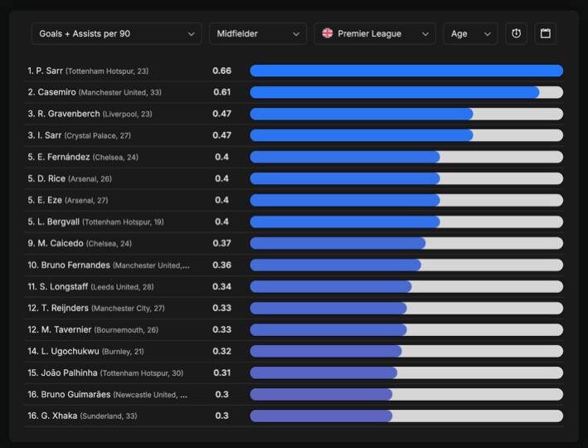The height and width of the screenshot is (448, 588).
Task: Click Casemiro's progress bar
Action: (x=406, y=92)
